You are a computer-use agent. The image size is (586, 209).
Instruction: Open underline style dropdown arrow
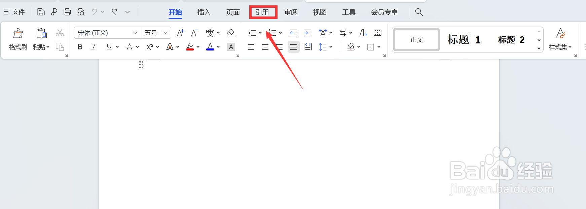tap(117, 47)
